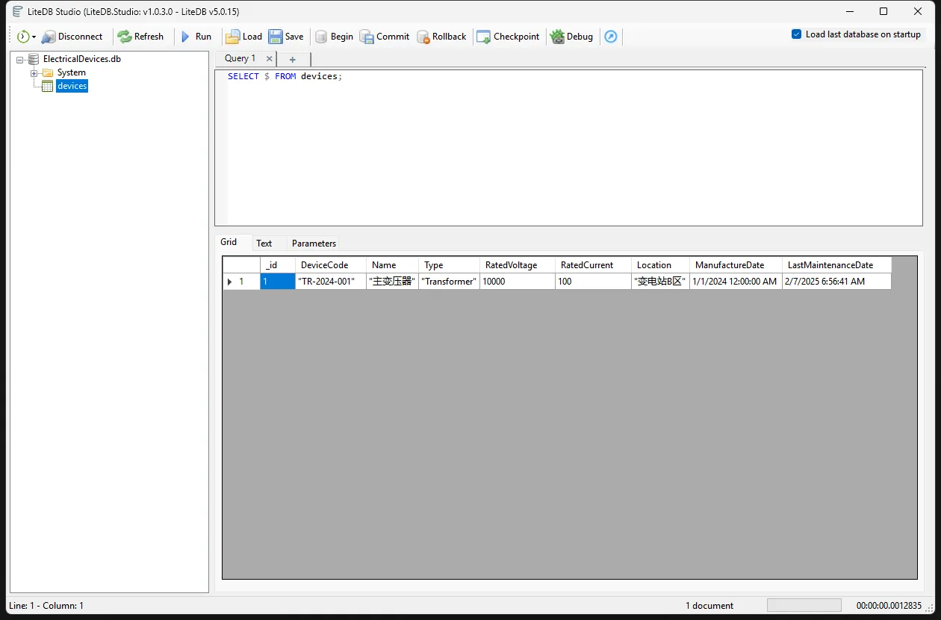This screenshot has width=941, height=620.
Task: Select the devices collection in tree
Action: point(72,87)
